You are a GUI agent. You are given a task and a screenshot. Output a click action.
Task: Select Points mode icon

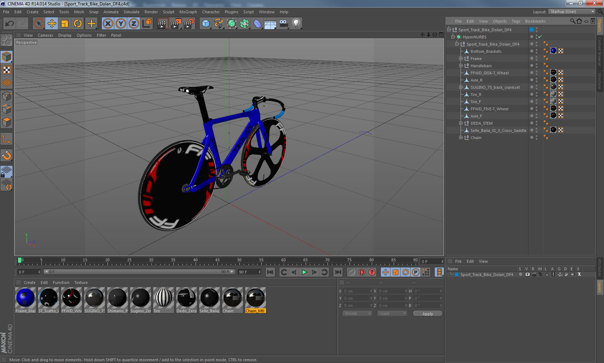(6, 96)
